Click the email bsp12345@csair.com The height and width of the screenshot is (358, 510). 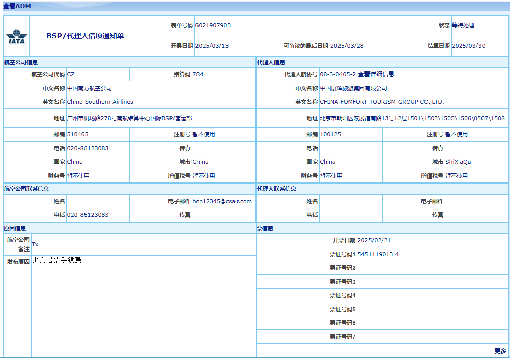222,201
